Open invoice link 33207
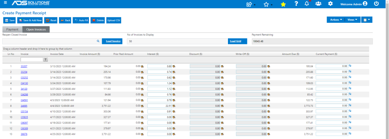Image resolution: width=389 pixels, height=139 pixels. 24,66
